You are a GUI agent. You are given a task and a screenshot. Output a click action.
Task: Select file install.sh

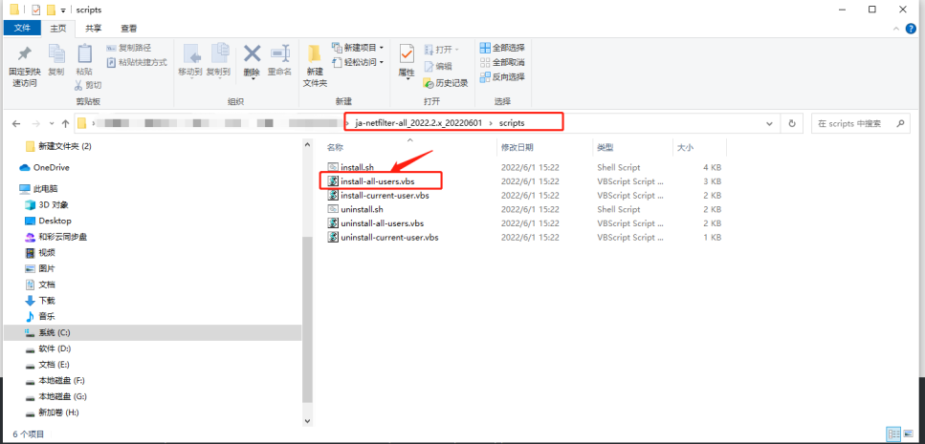point(357,167)
